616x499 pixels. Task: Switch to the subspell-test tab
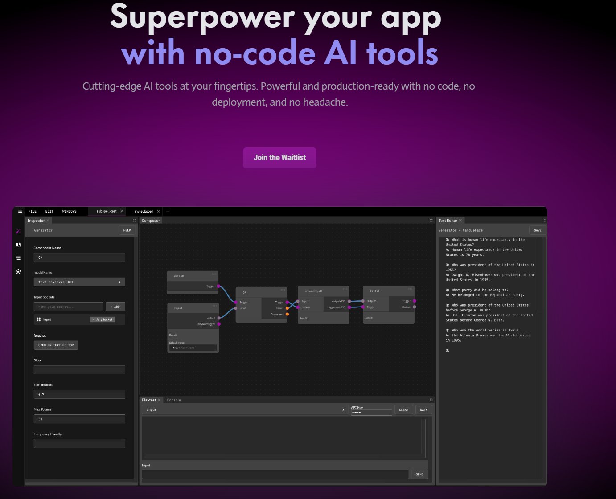107,211
